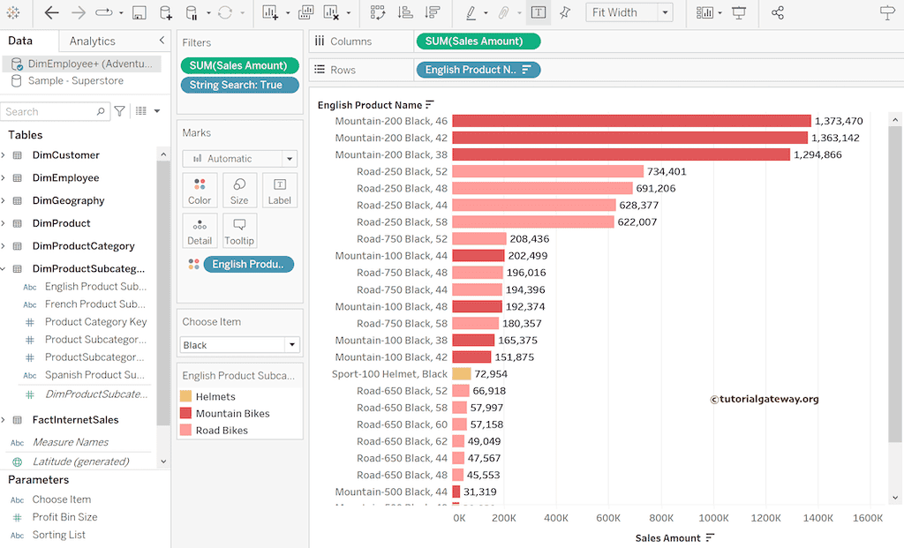Switch to the Analytics tab

(x=93, y=41)
